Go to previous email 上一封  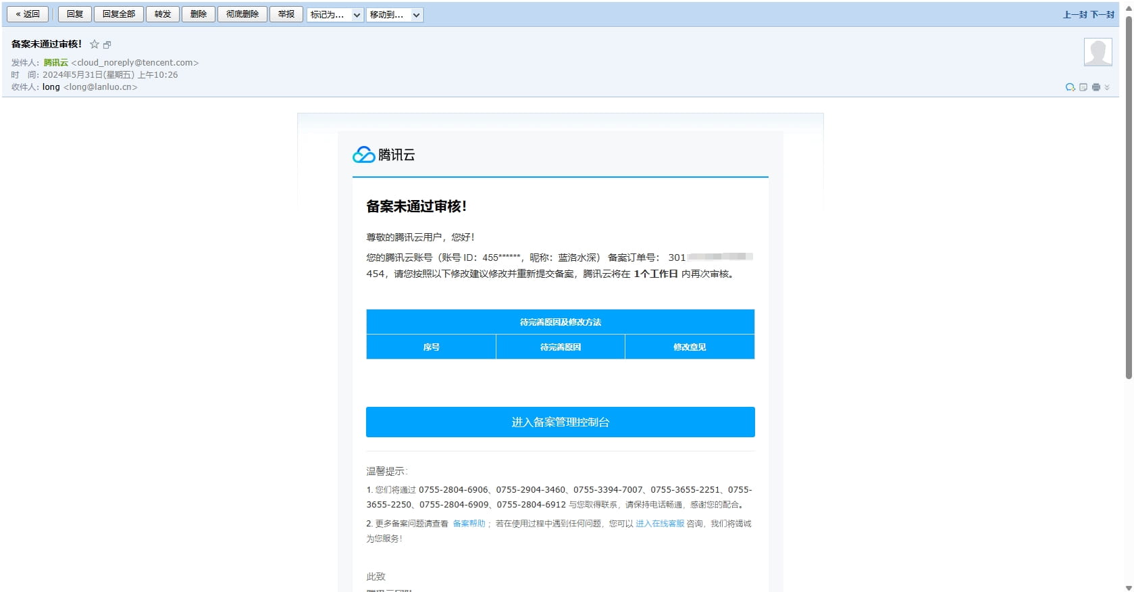[x=1075, y=14]
